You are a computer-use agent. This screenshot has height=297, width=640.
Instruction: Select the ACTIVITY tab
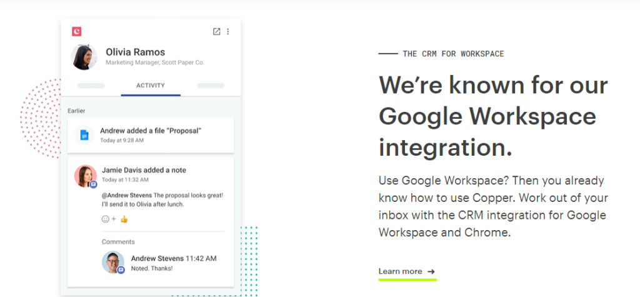(151, 86)
